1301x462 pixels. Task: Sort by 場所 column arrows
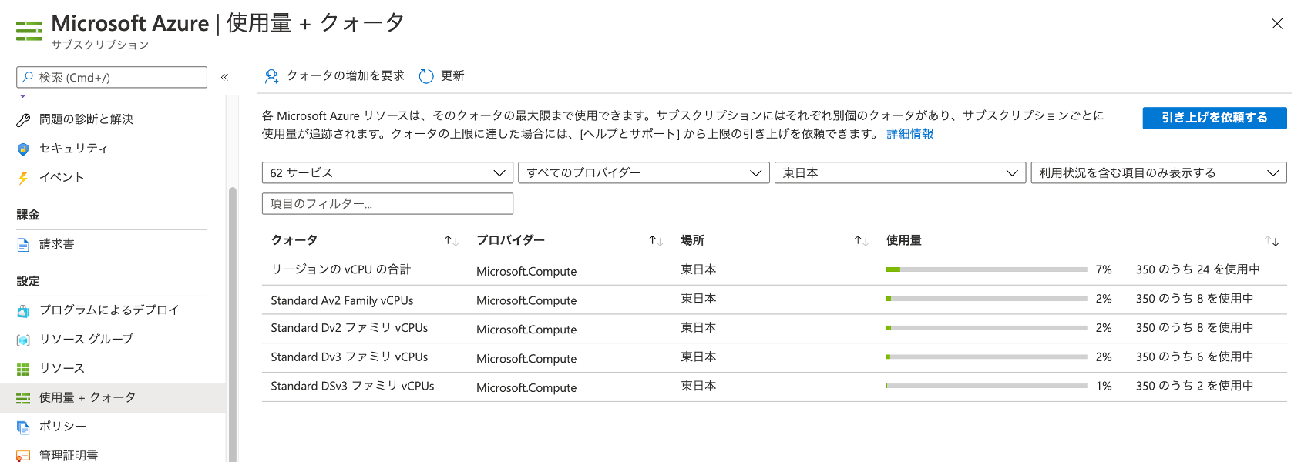[861, 241]
